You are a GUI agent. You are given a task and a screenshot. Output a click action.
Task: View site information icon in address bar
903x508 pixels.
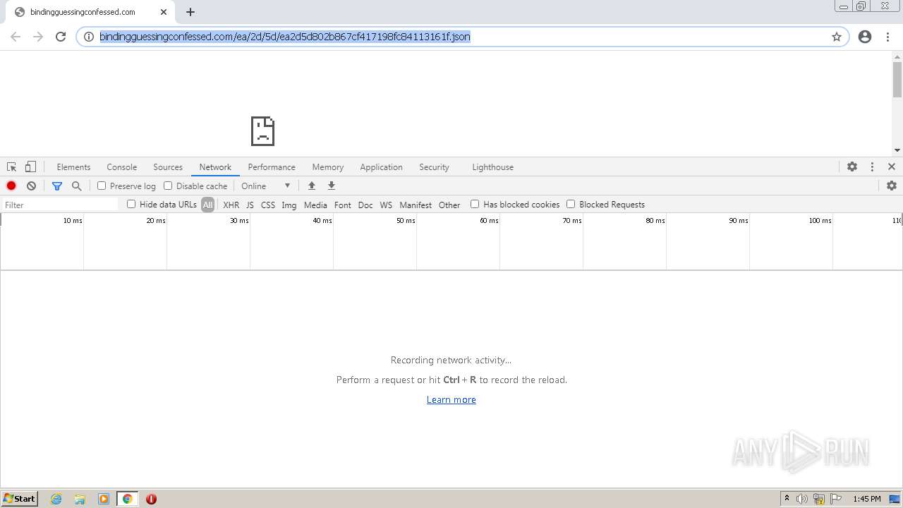(x=89, y=37)
